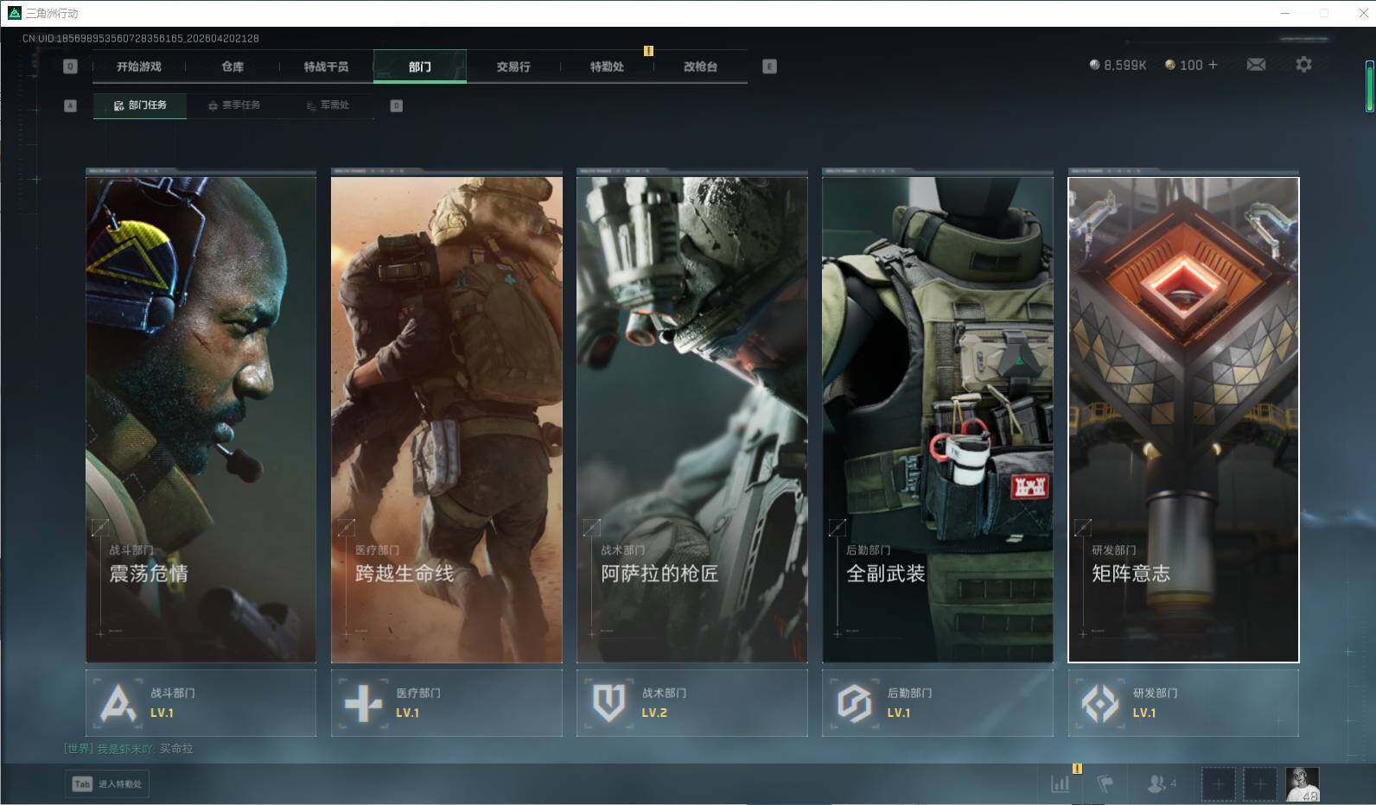The width and height of the screenshot is (1376, 805).
Task: Click the Tab 进入特勤处 button
Action: (x=107, y=784)
